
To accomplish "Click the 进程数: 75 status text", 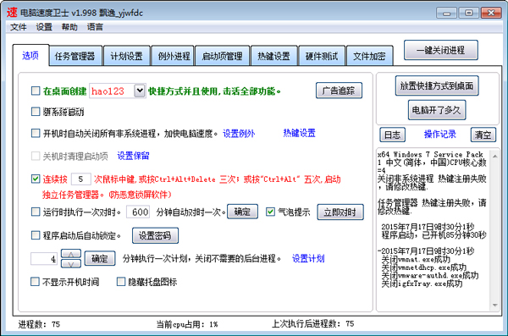I will (x=39, y=324).
